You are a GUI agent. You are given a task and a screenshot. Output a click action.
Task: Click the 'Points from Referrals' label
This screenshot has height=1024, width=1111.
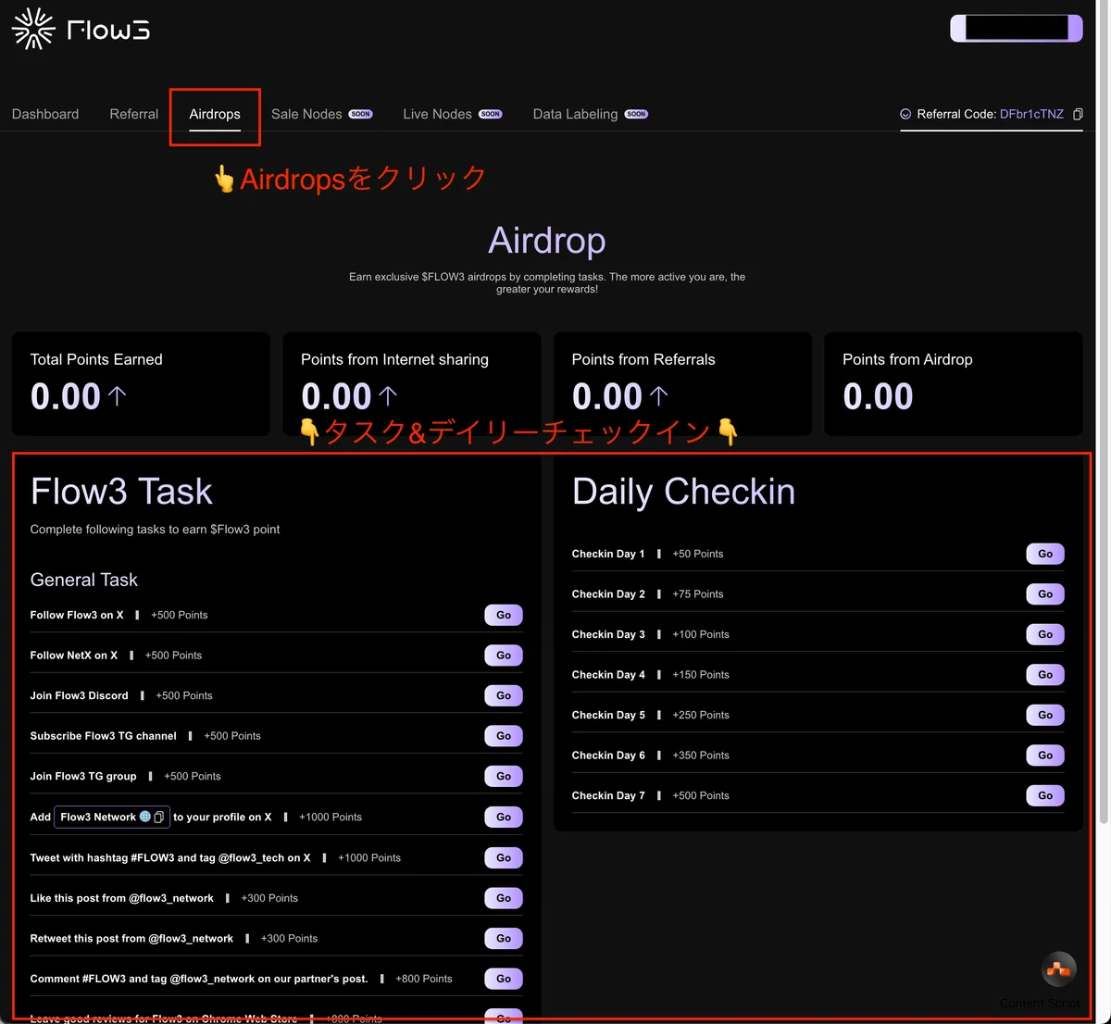[643, 359]
